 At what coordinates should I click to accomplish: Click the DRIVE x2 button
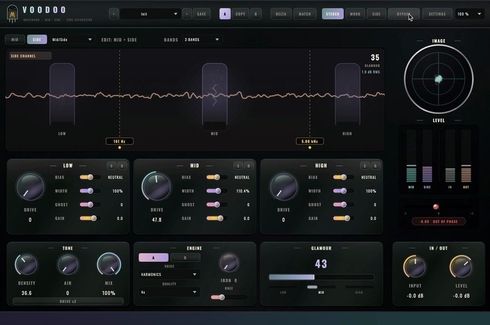click(68, 302)
